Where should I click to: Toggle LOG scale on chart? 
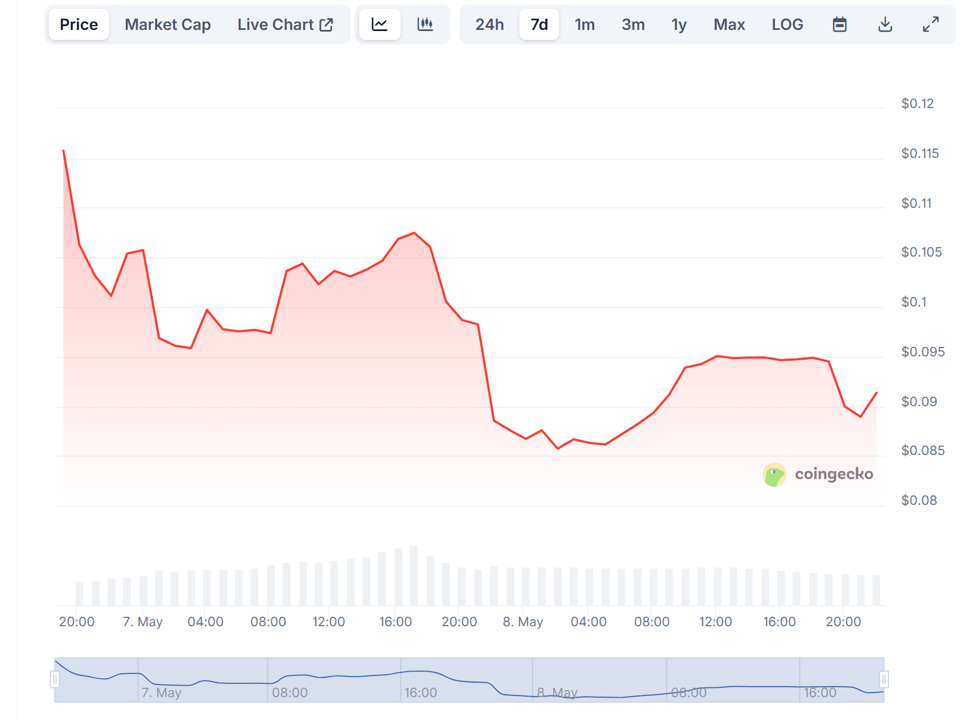787,24
